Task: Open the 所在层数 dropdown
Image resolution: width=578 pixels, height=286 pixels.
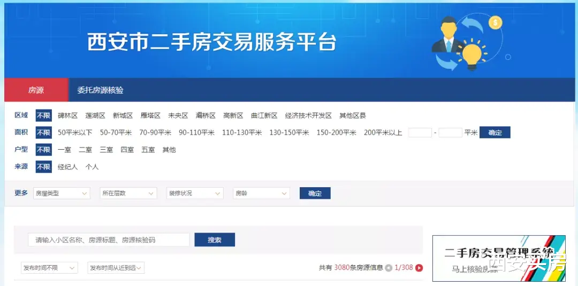Action: click(128, 193)
